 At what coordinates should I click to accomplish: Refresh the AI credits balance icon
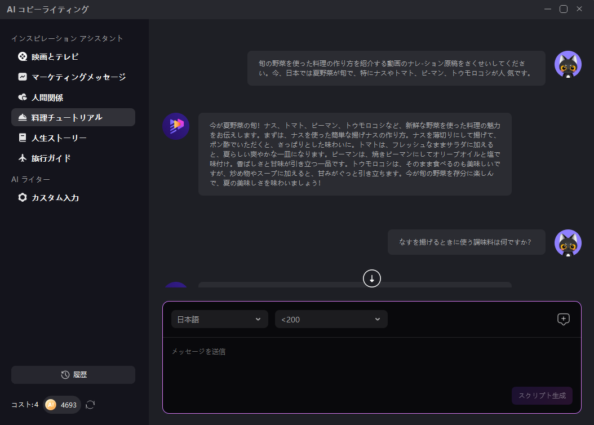click(x=90, y=405)
